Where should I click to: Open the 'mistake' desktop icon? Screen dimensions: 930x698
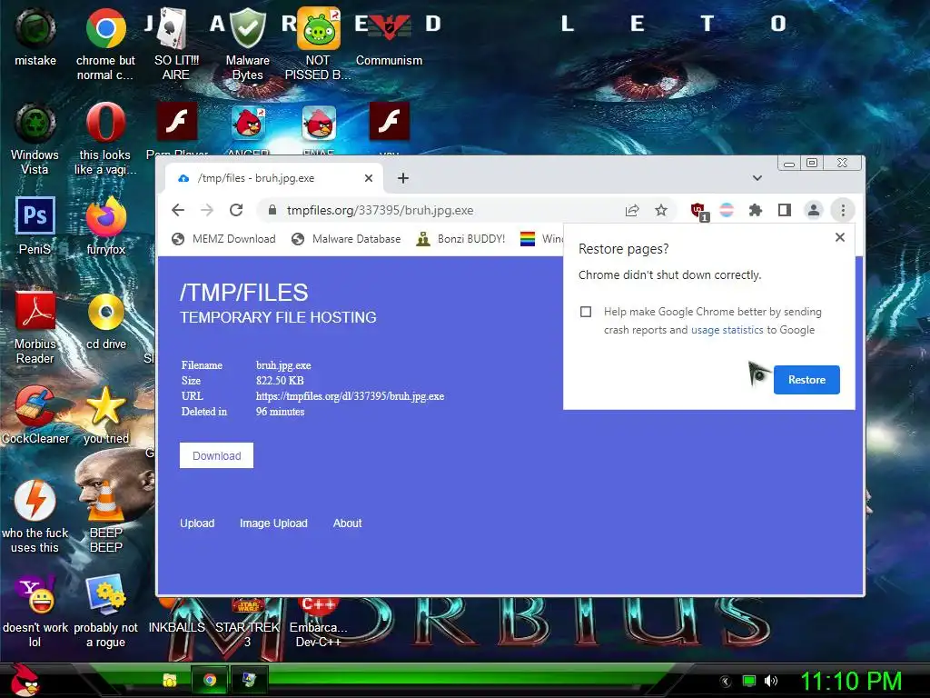35,36
